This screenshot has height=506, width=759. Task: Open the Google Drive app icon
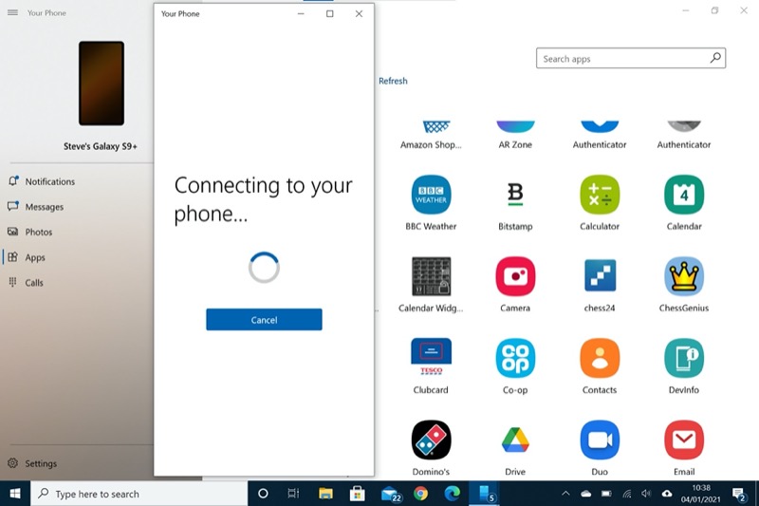tap(515, 440)
